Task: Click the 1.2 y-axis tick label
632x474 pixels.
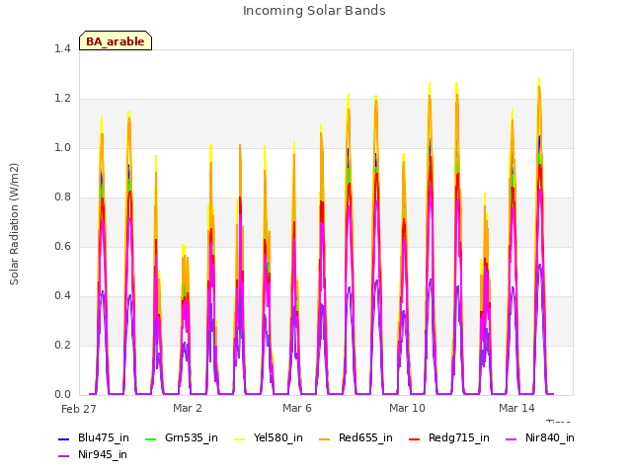Action: pos(62,99)
